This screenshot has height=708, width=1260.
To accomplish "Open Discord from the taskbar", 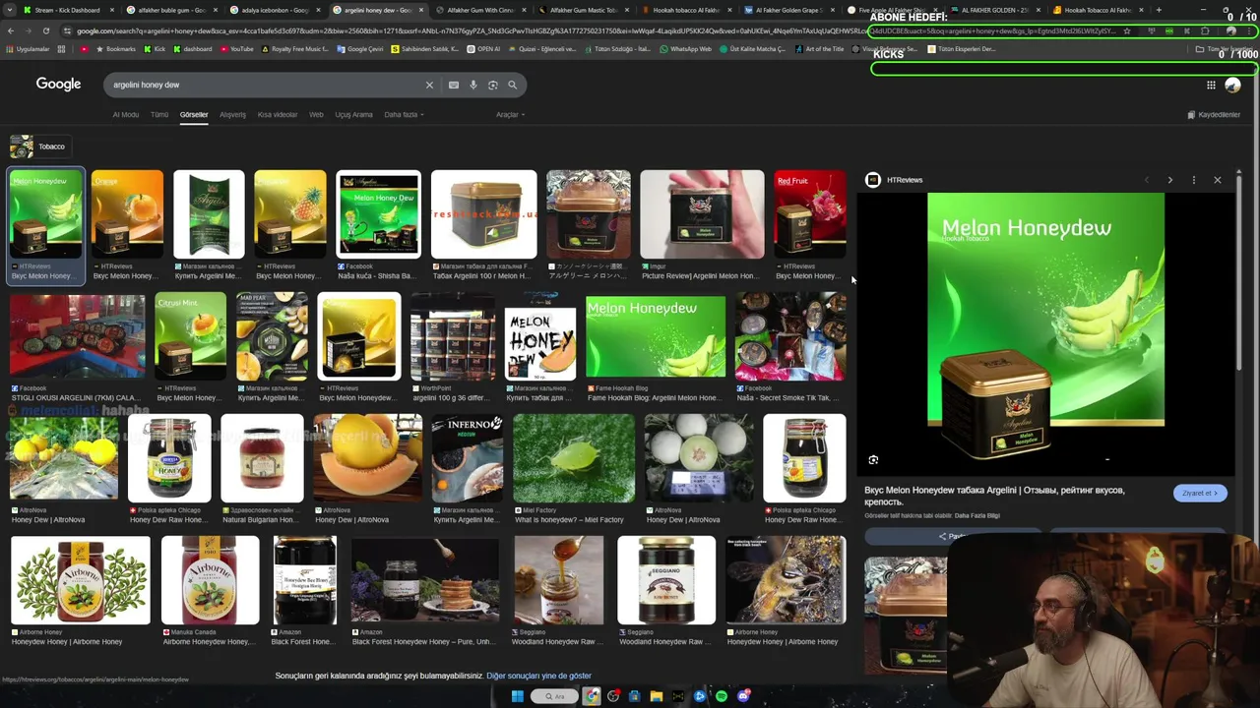I will [743, 696].
